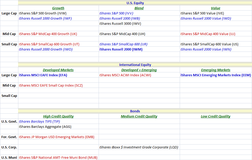Select iShares MSCI ACWI Index (ACWI) cell
Viewport: 252px width, 160px height.
point(139,75)
